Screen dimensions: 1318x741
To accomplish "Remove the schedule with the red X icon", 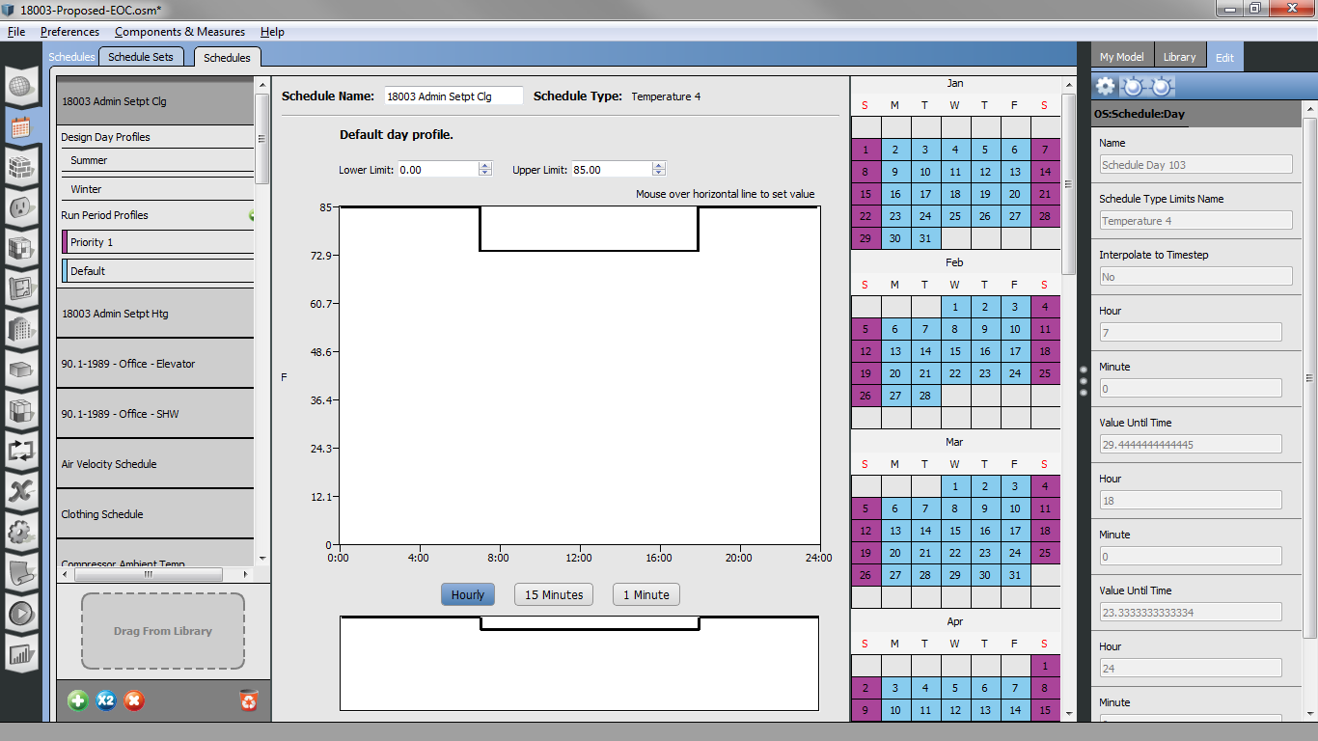I will pos(133,701).
